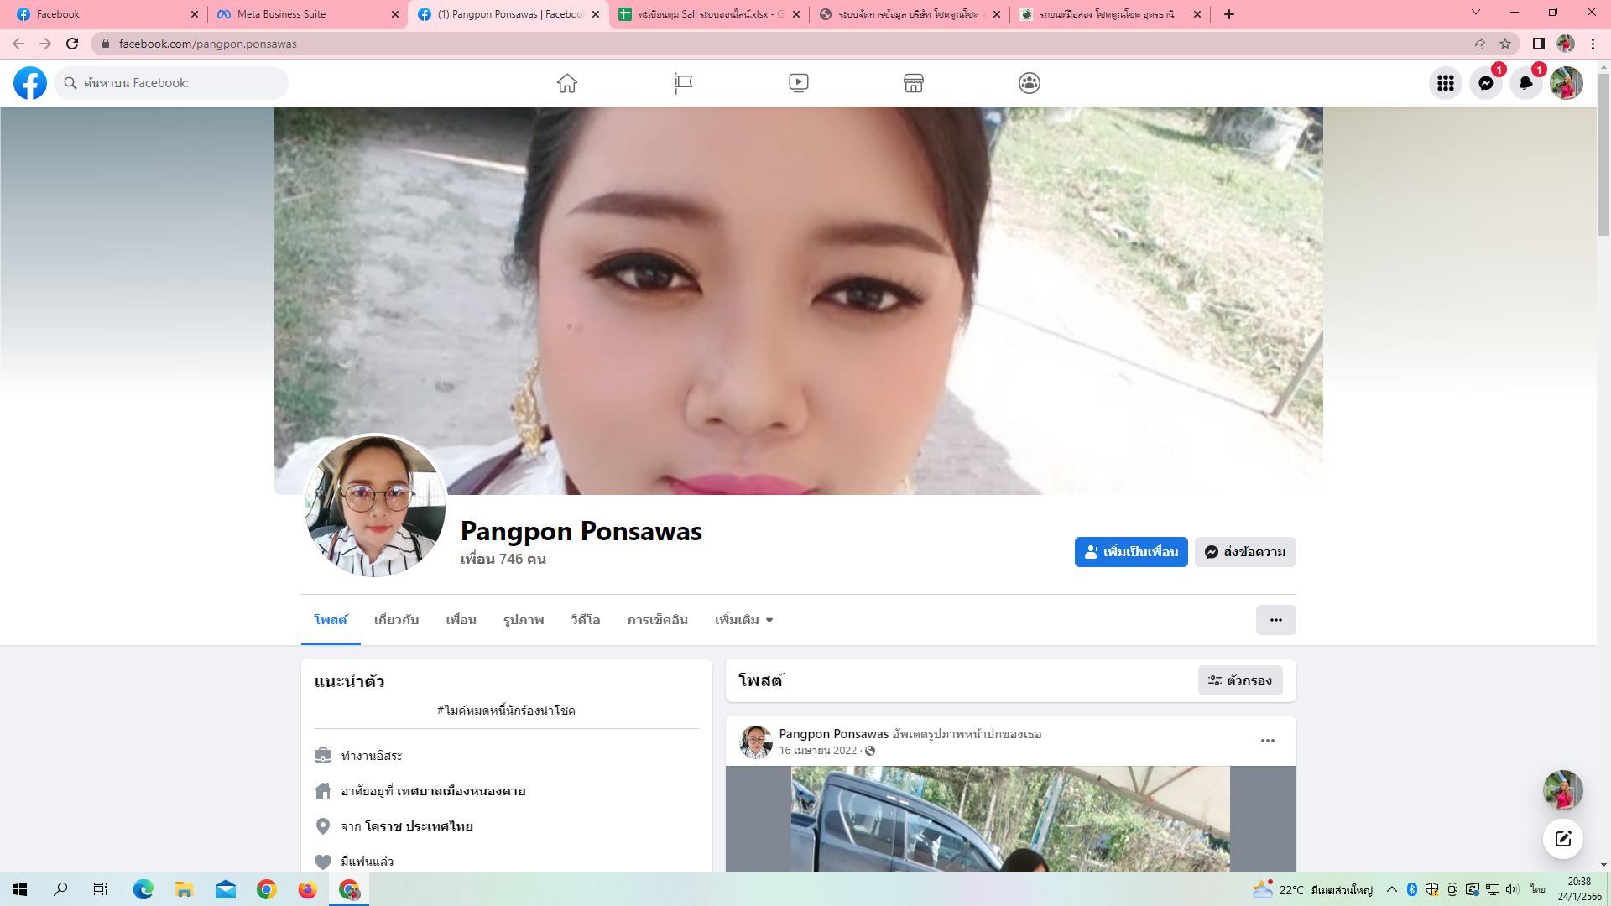Switch to the เกี่ยวกับ tab

[396, 620]
